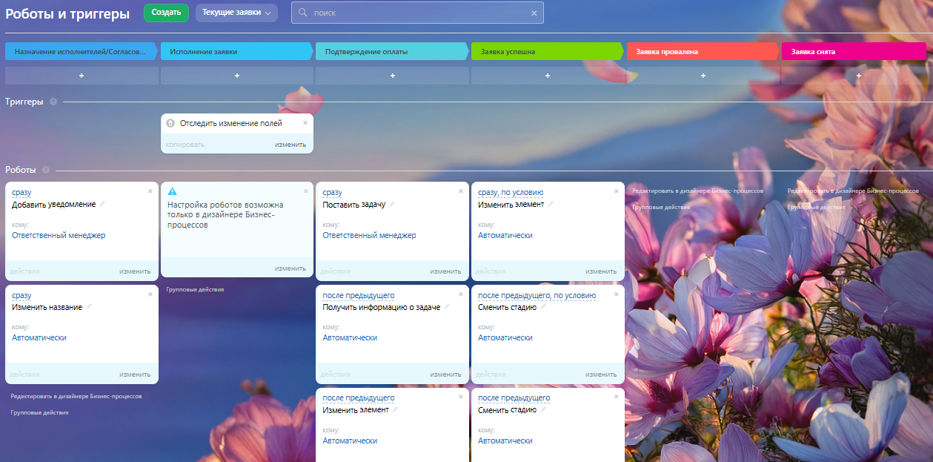Image resolution: width=933 pixels, height=462 pixels.
Task: Click the pencil on the 'сразу, по условию' Изменить элемент card
Action: 551,204
